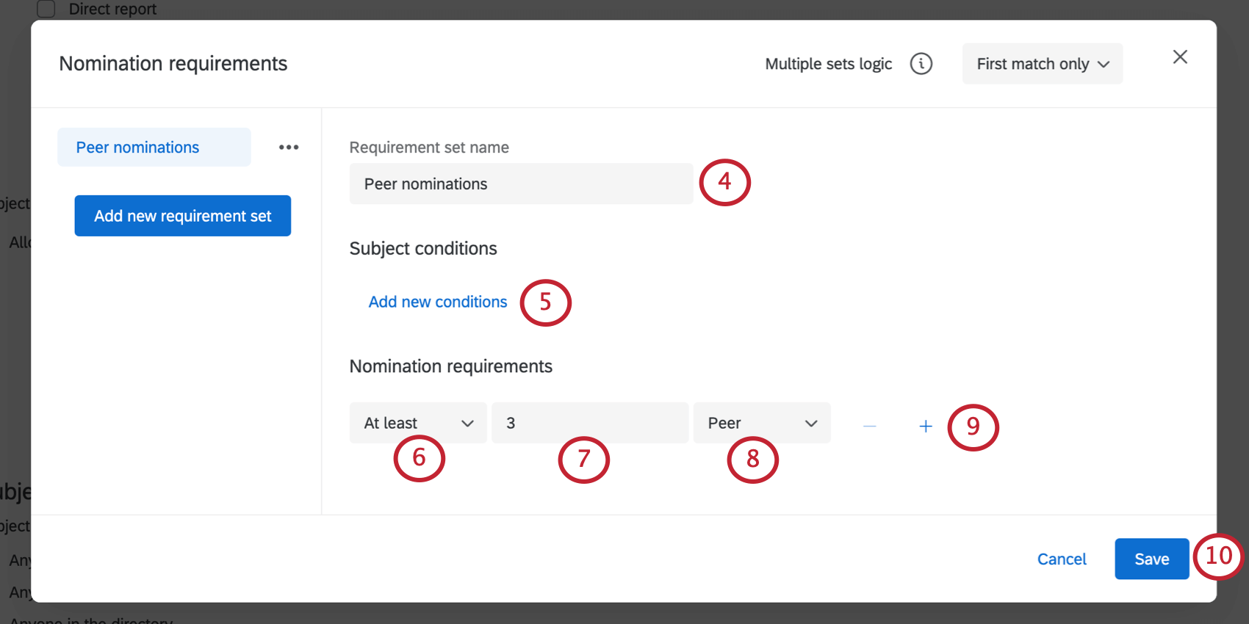Dismiss the dialog using the X icon
The width and height of the screenshot is (1249, 624).
[x=1180, y=57]
